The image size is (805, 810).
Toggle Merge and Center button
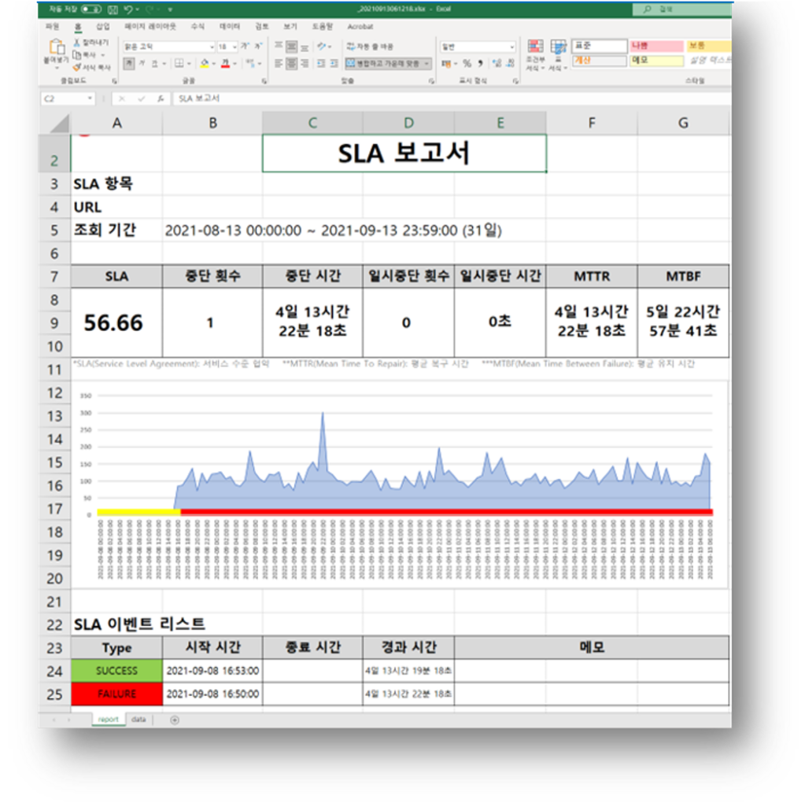coord(387,64)
